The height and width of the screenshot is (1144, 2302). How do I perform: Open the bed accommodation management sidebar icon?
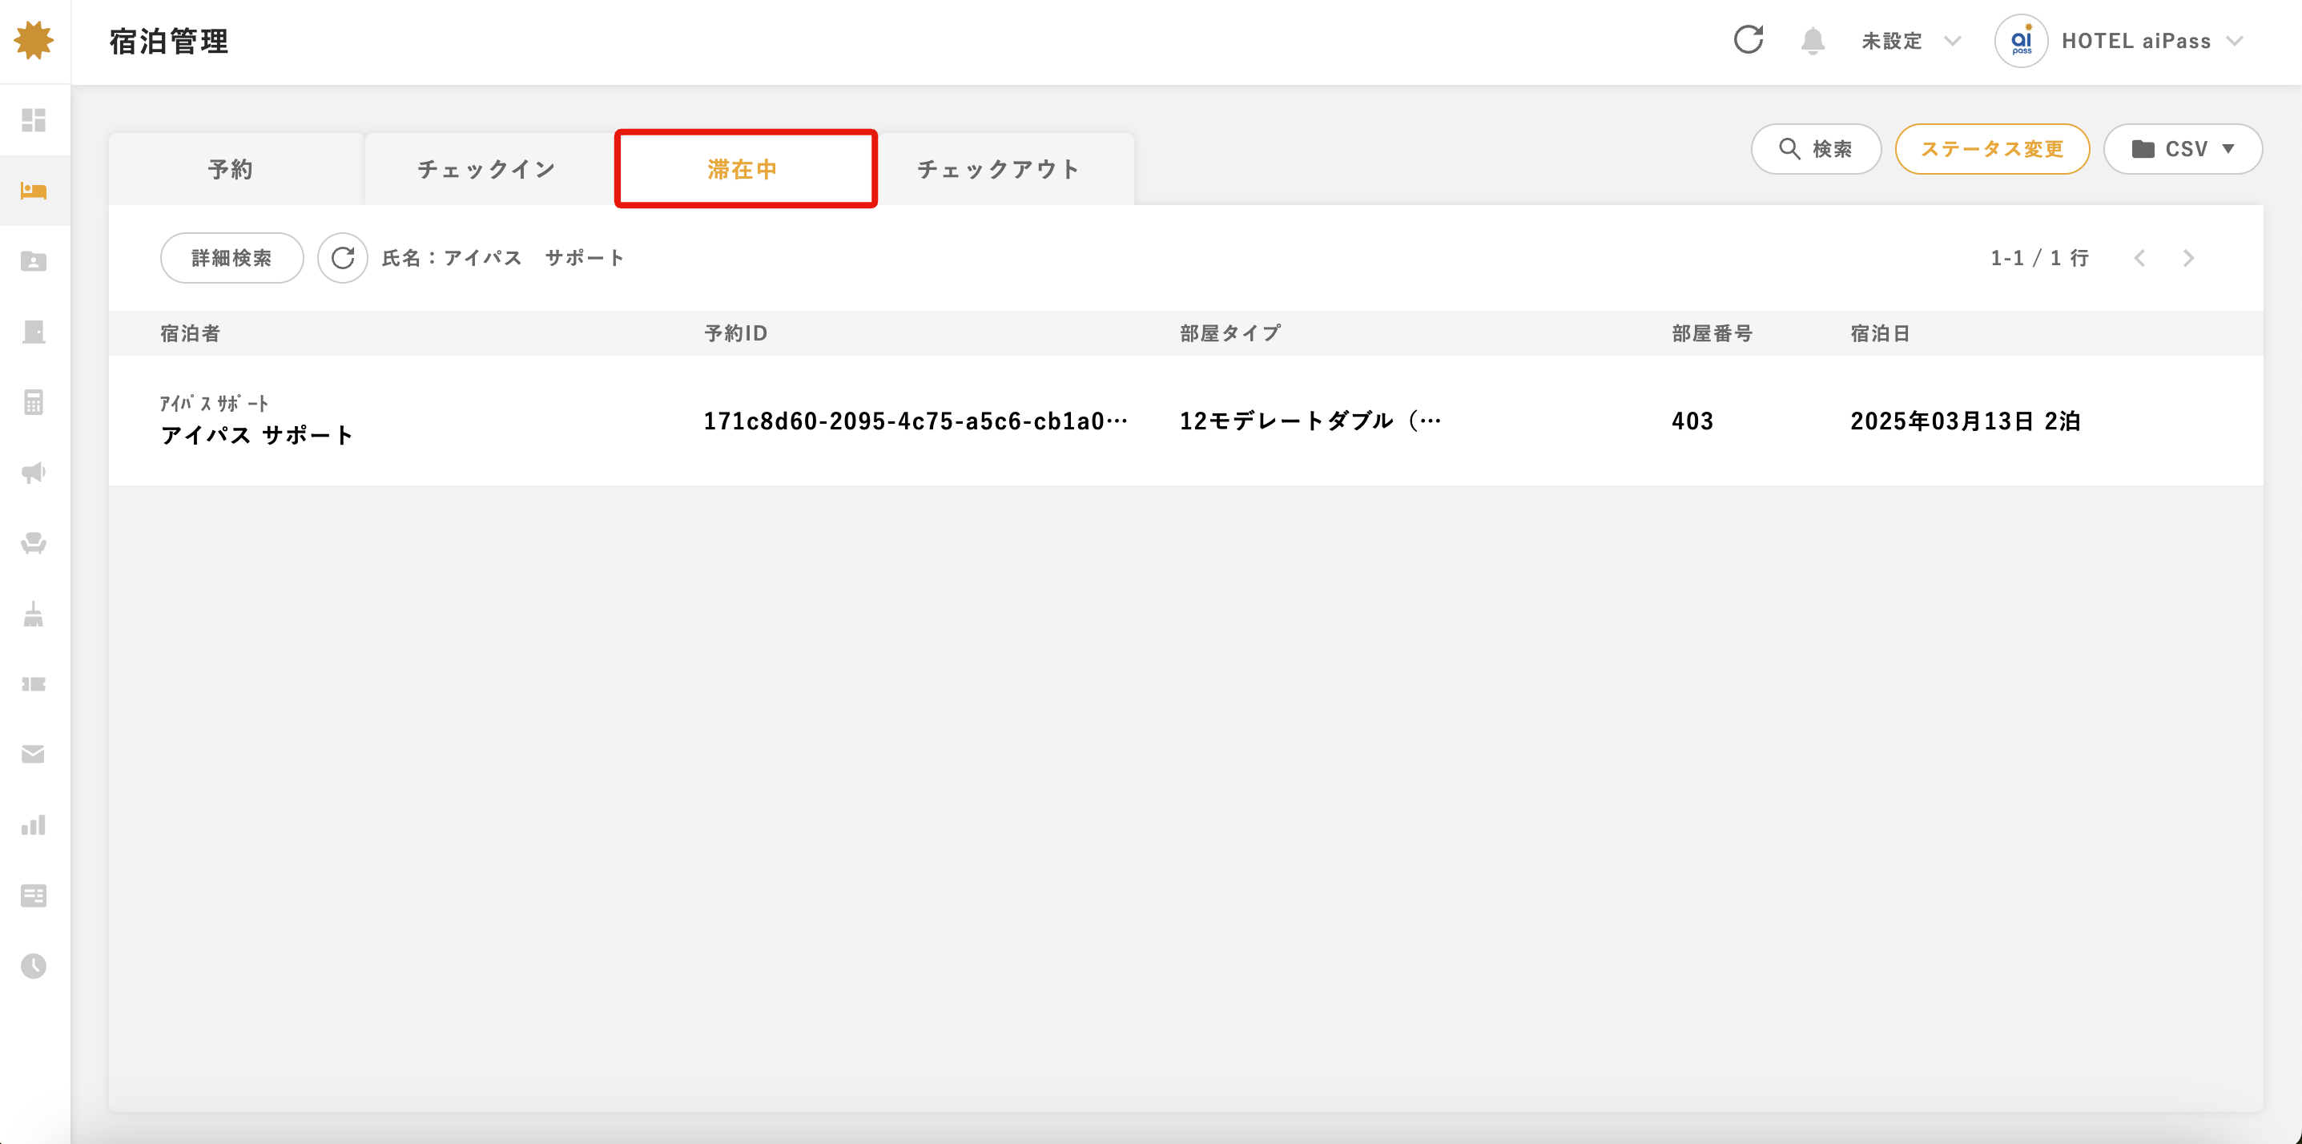coord(34,191)
